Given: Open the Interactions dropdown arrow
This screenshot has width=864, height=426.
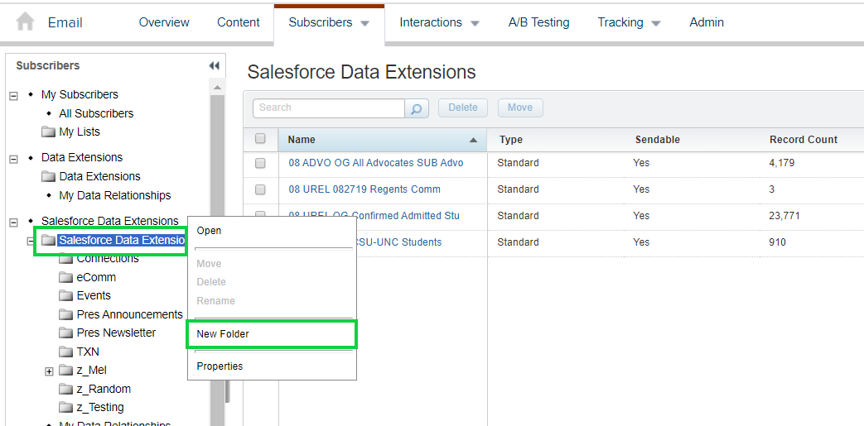Looking at the screenshot, I should click(x=475, y=23).
